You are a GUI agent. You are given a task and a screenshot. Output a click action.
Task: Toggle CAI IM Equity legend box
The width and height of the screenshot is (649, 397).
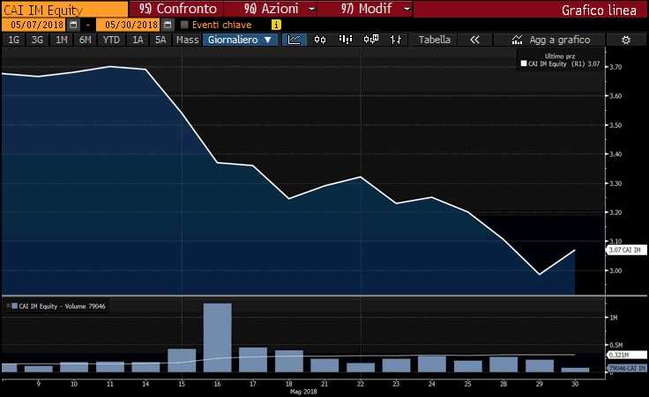click(x=524, y=63)
